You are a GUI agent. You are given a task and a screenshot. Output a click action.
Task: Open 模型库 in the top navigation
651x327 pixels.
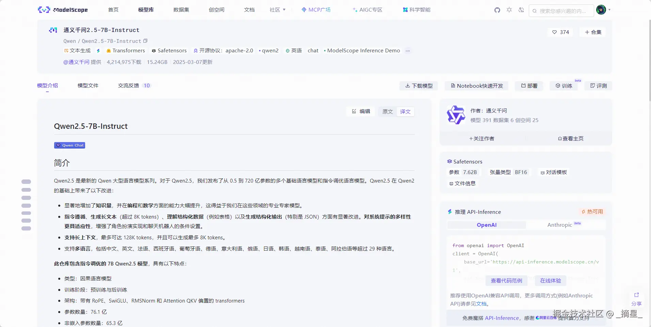click(146, 10)
